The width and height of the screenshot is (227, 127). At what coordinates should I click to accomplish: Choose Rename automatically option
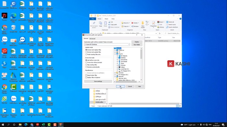tap(92, 67)
